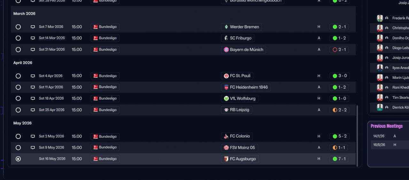Open the SC Friburgo team link
Viewport: 409px width, 180px height.
[x=240, y=38]
